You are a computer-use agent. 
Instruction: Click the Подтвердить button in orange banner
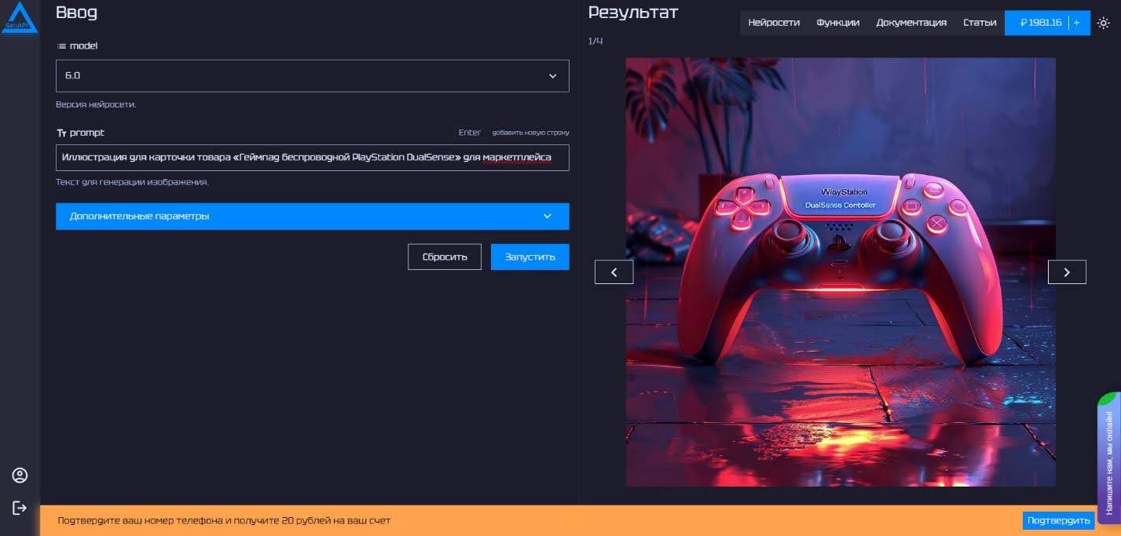pos(1059,520)
